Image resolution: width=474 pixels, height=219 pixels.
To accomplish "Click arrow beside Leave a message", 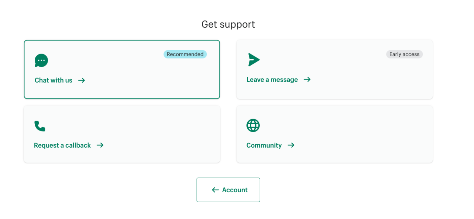I will pos(307,80).
